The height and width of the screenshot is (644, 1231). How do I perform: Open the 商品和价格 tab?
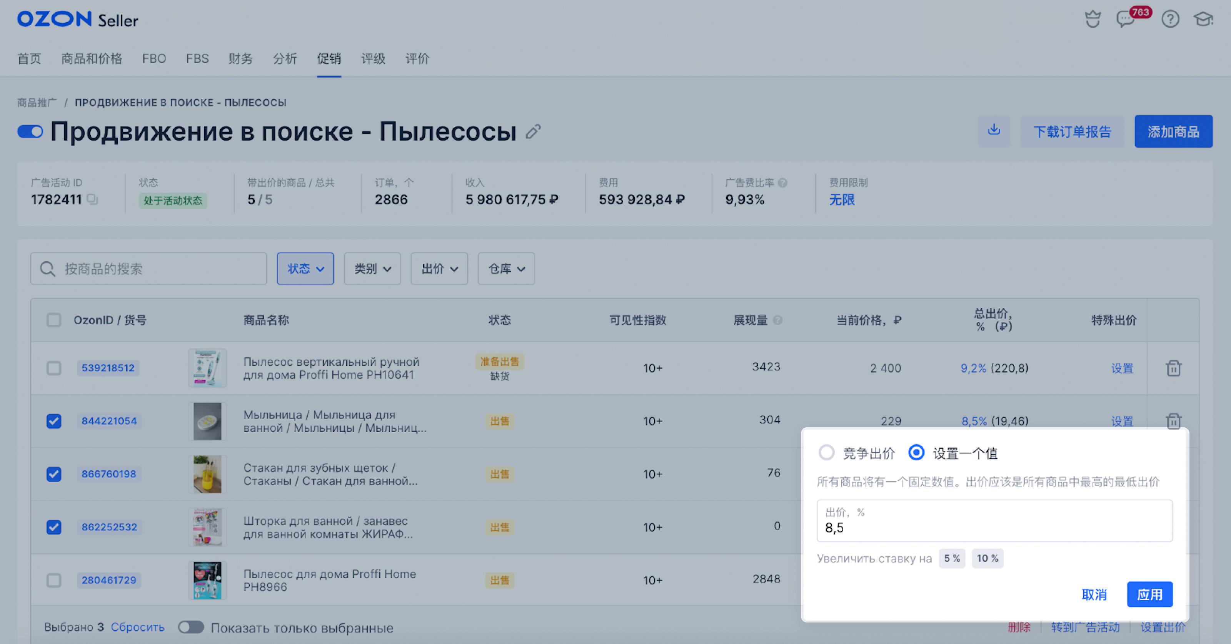[x=92, y=59]
